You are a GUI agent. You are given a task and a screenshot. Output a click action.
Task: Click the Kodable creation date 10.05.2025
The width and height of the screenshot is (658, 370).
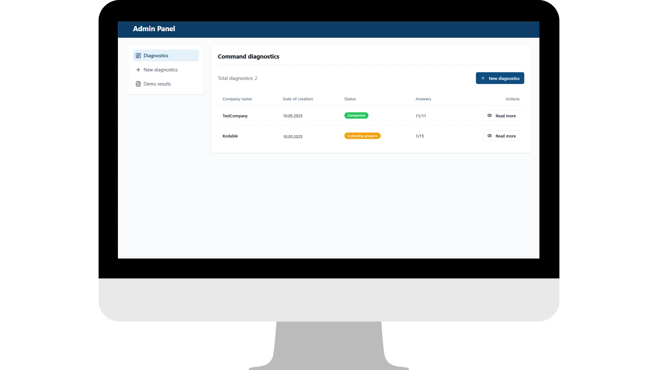(x=293, y=136)
